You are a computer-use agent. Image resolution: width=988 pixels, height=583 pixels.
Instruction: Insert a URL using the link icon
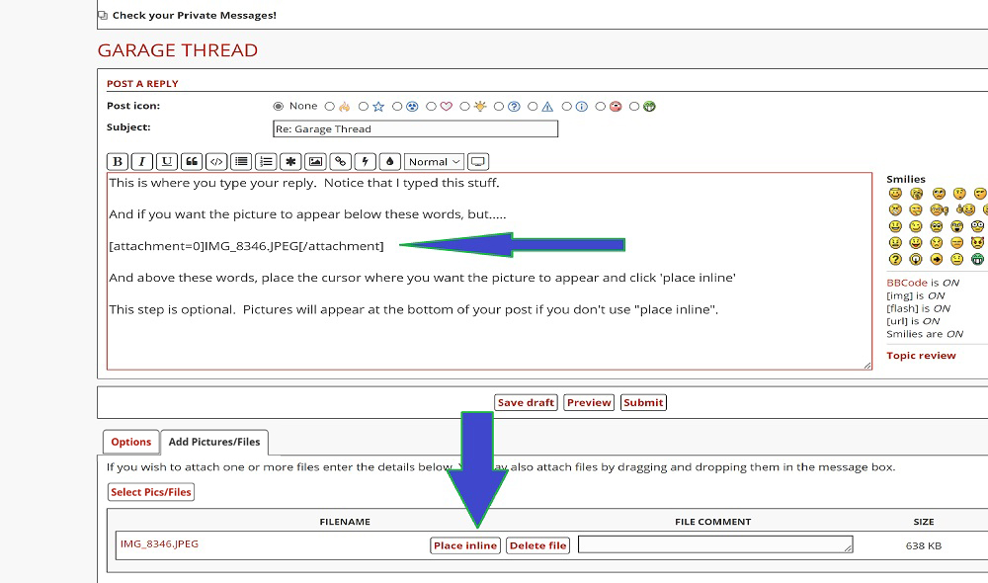[x=340, y=162]
